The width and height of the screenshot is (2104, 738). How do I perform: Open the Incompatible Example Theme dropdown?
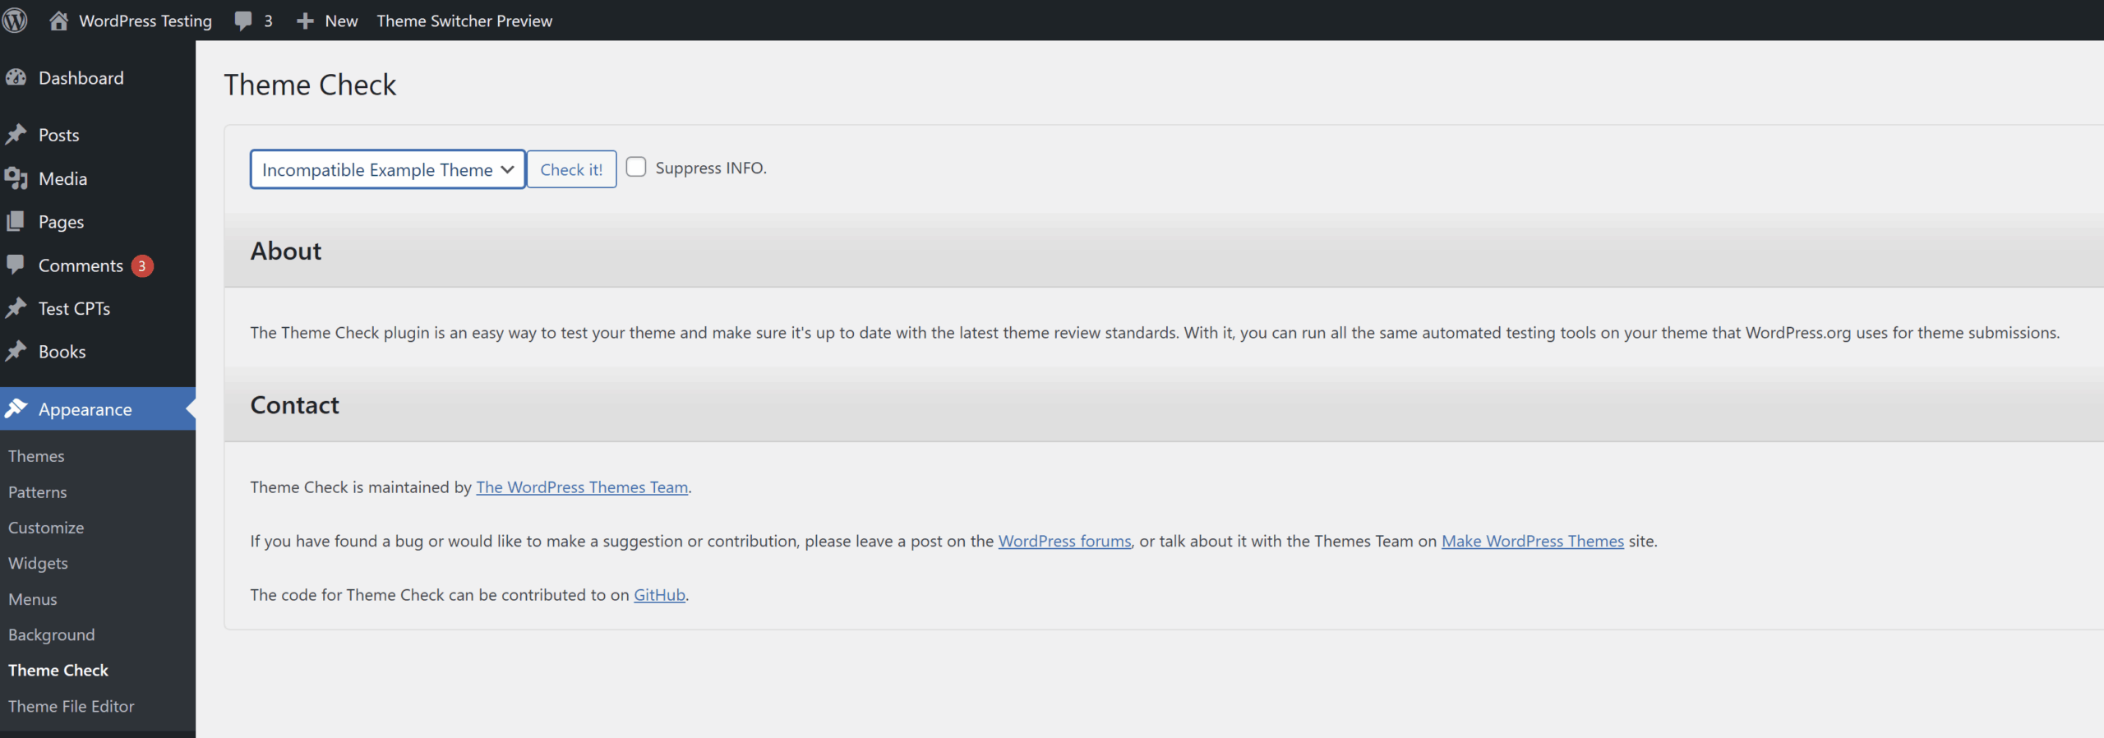click(387, 169)
